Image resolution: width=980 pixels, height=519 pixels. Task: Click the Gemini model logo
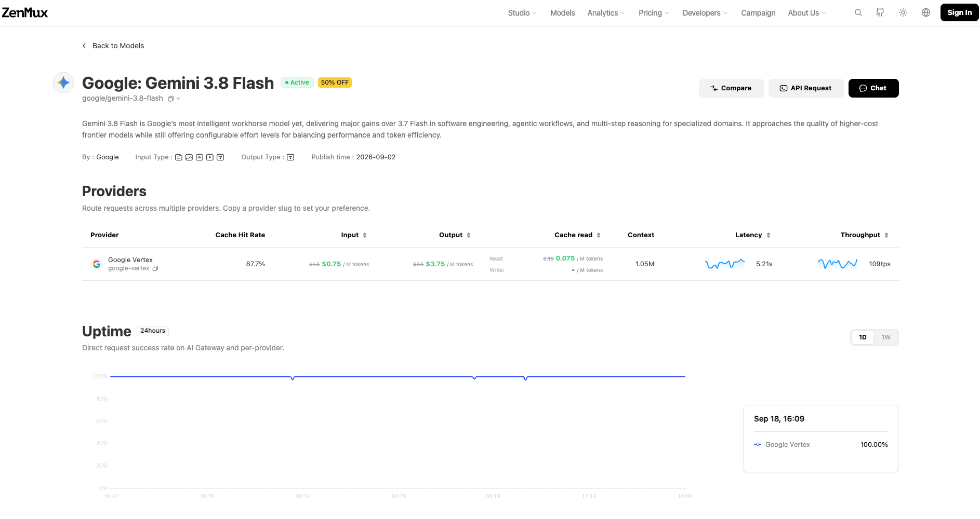coord(63,83)
